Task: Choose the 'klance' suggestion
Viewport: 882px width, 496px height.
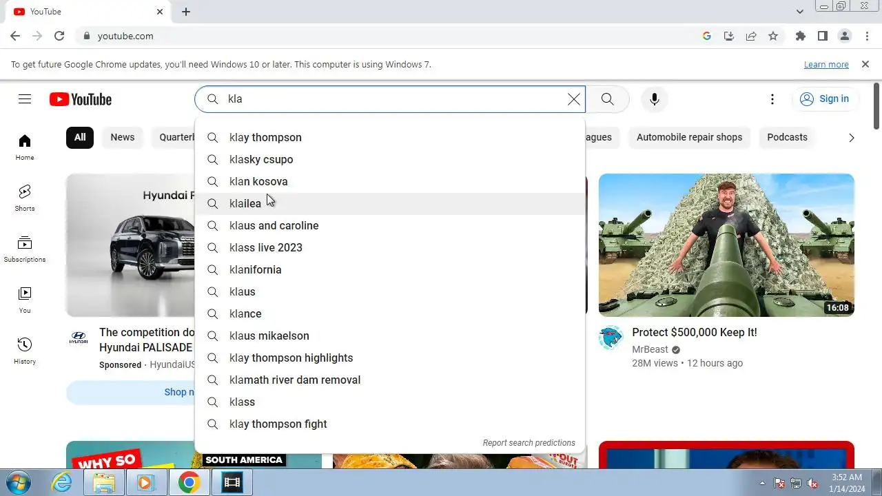Action: [390, 313]
